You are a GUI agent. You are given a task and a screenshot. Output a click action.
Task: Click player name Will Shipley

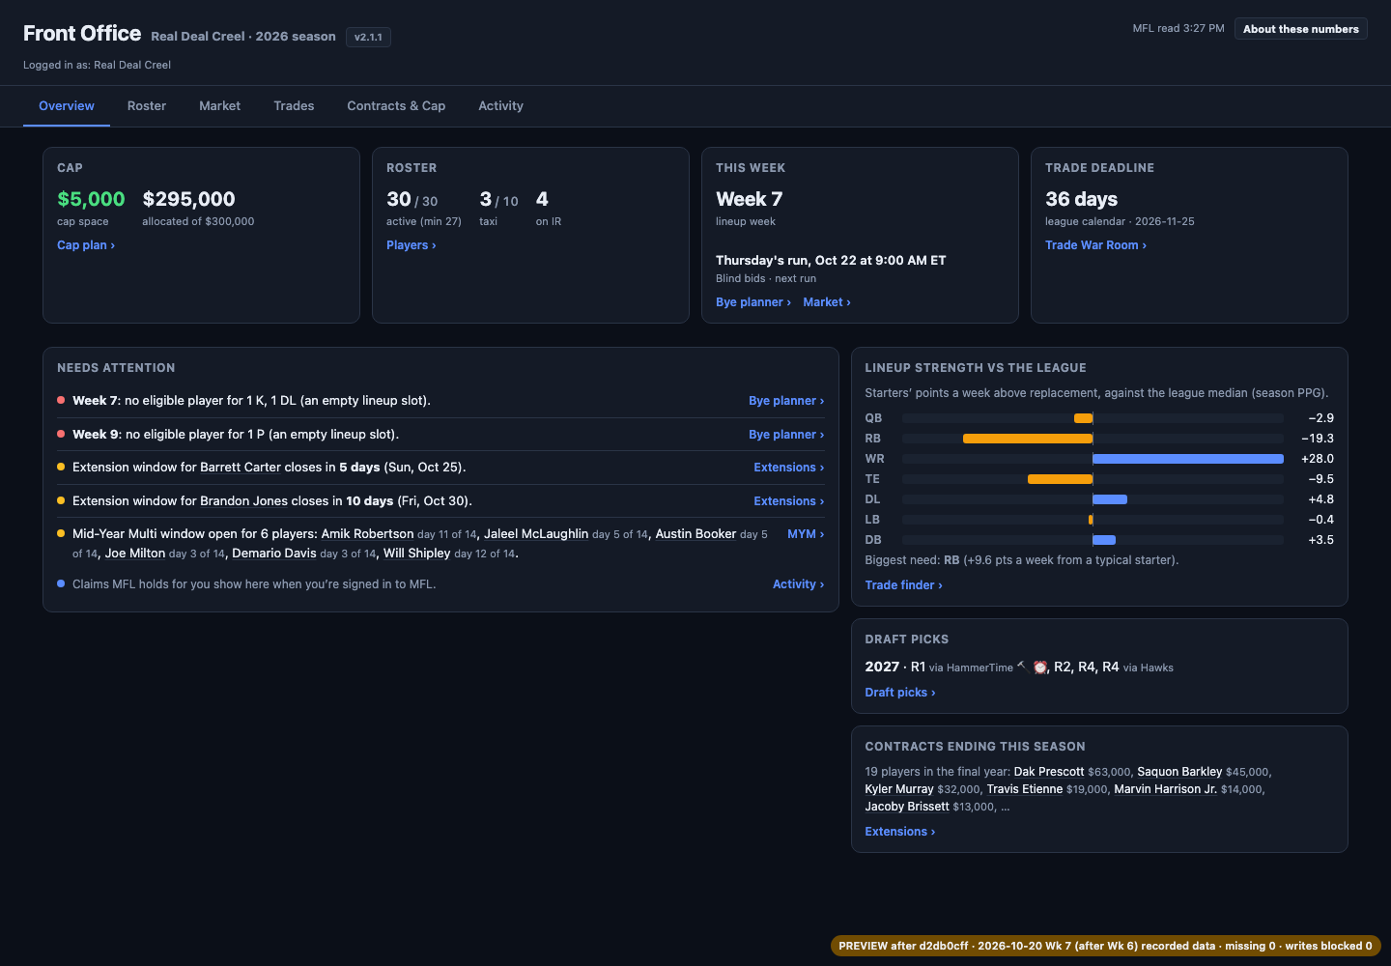417,554
